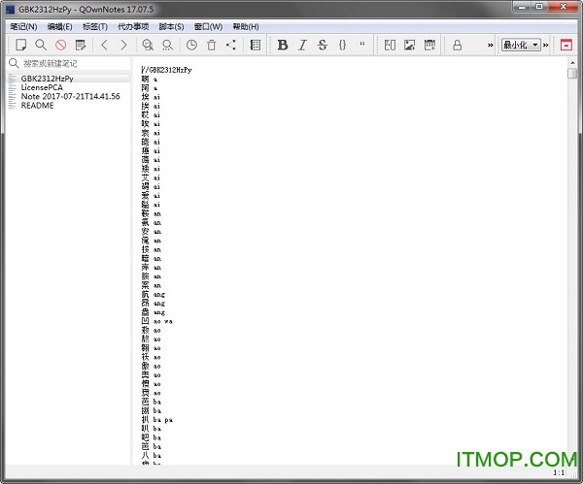Go back with the left arrow
The height and width of the screenshot is (484, 583).
click(105, 45)
